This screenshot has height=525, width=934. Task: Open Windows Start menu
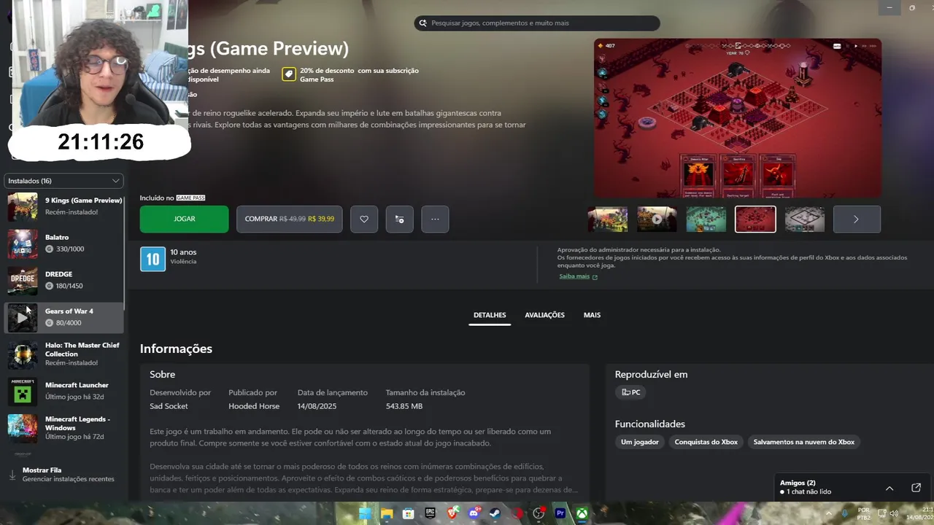click(x=365, y=513)
